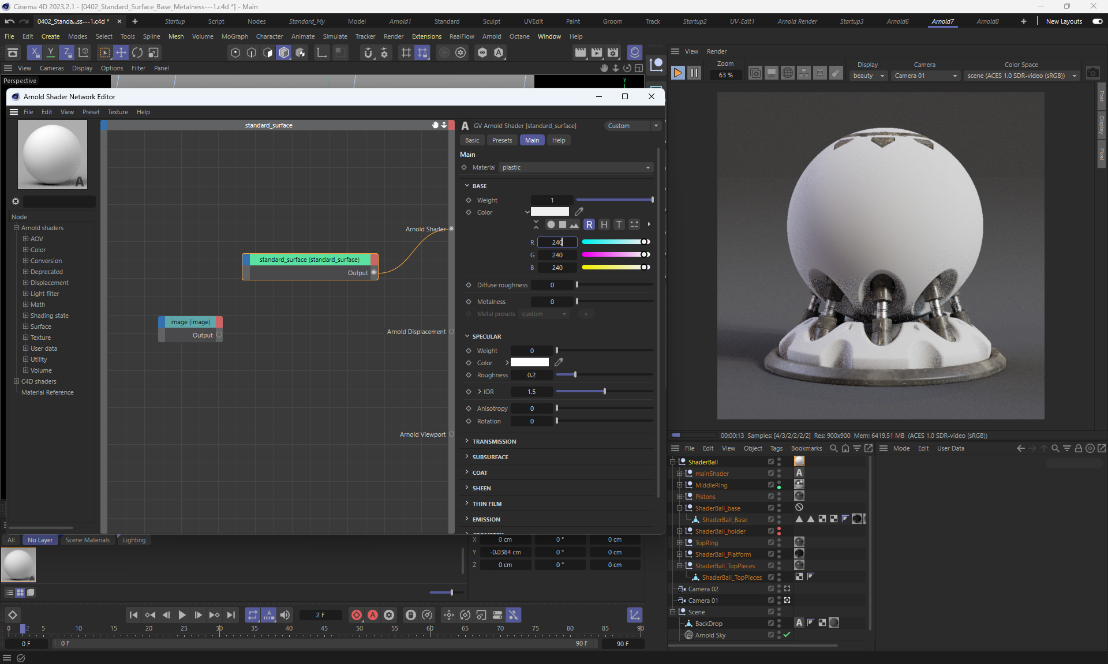Switch color picker to HSV mode (H)

(x=604, y=224)
